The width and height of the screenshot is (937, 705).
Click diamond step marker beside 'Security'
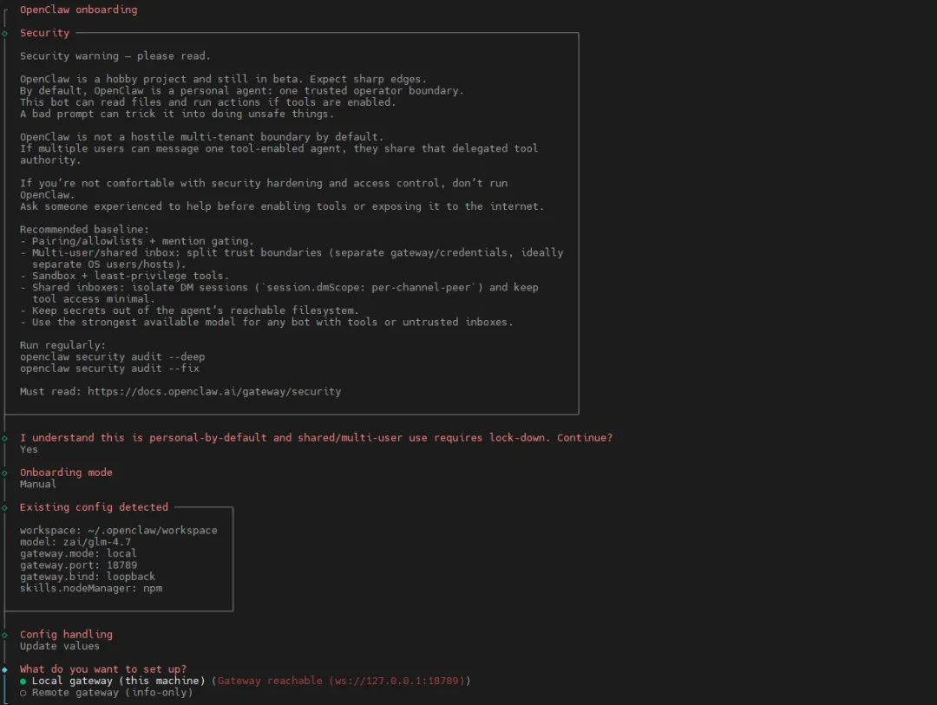[5, 34]
